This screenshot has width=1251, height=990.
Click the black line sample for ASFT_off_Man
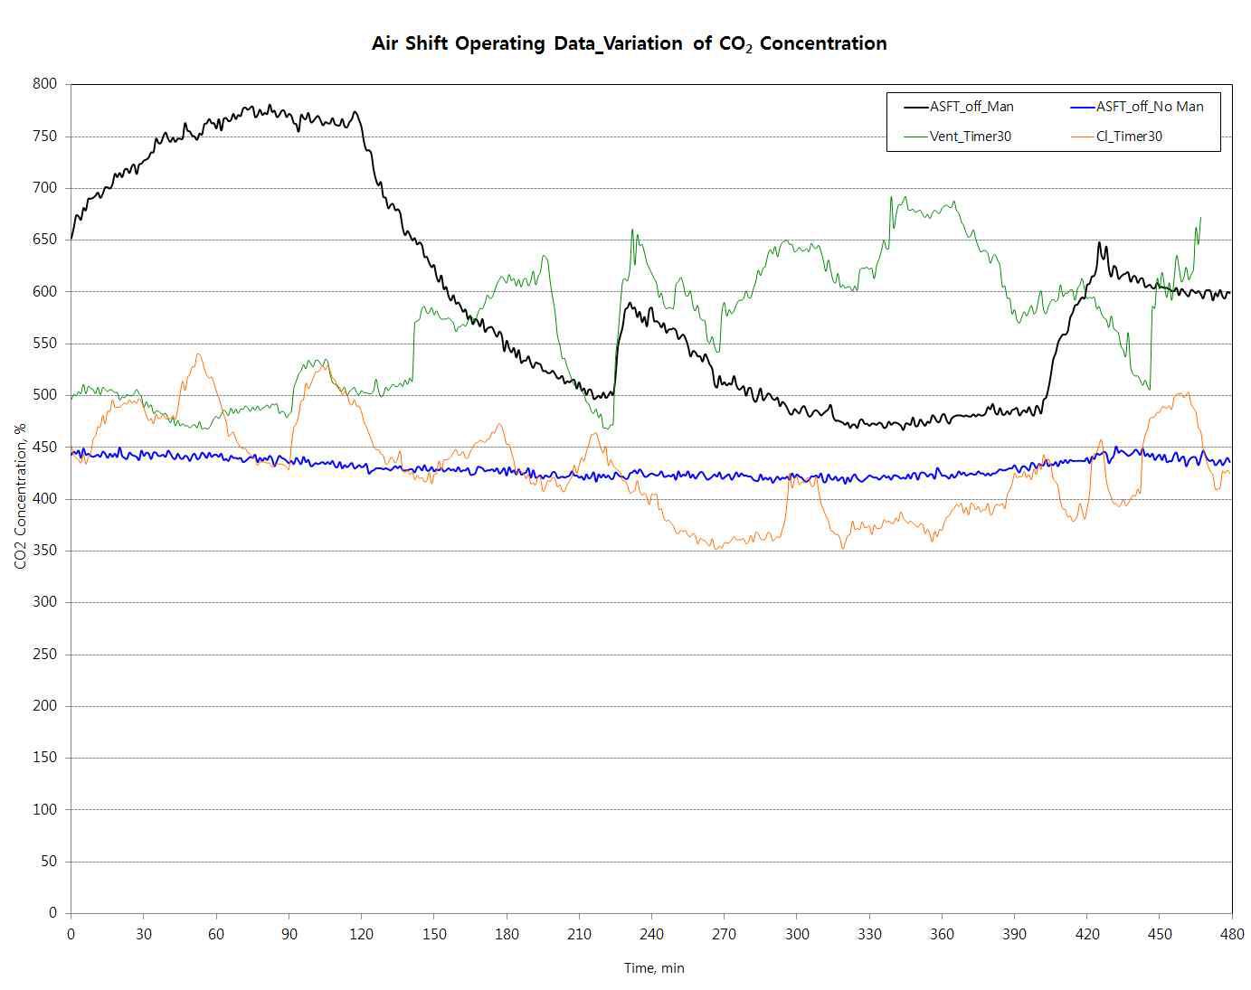(x=916, y=107)
